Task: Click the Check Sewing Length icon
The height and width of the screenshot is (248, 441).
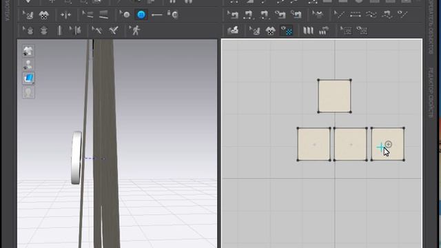Action: 296,14
